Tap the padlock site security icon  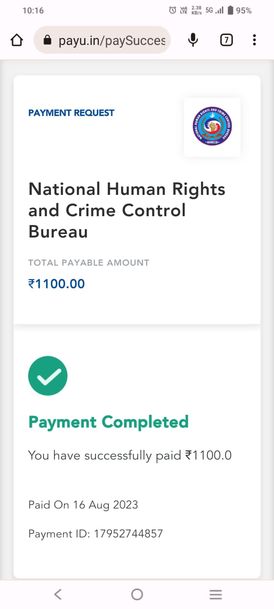coord(47,40)
